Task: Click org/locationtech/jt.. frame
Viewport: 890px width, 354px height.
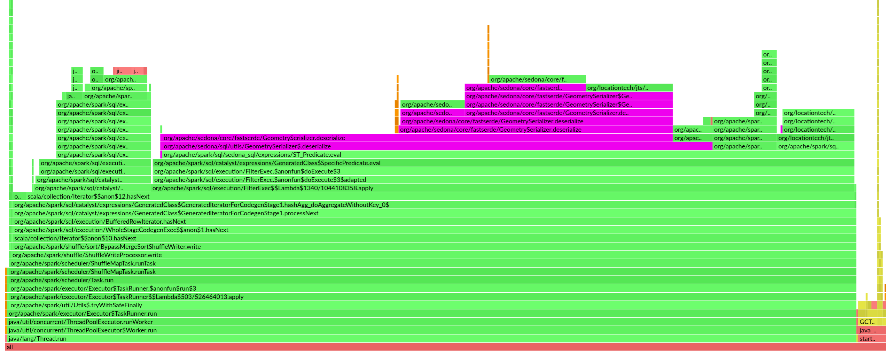Action: click(x=815, y=138)
